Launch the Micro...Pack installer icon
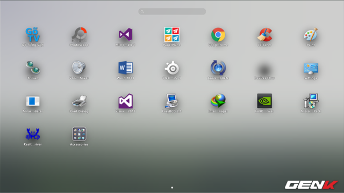344x193 pixels. 311,101
